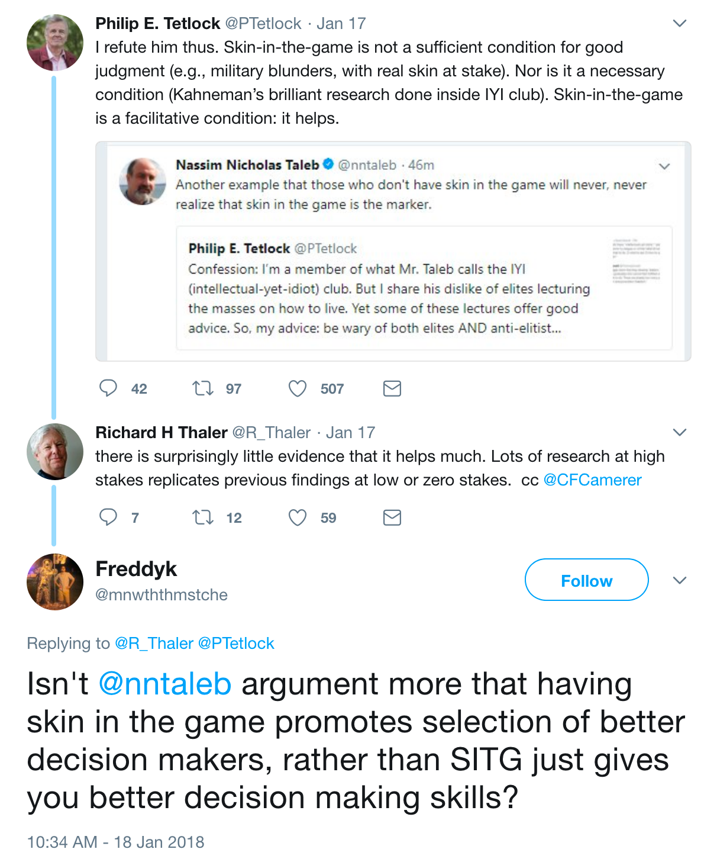The width and height of the screenshot is (704, 862).
Task: Expand options chevron on quoted Taleb tweet
Action: pos(664,166)
